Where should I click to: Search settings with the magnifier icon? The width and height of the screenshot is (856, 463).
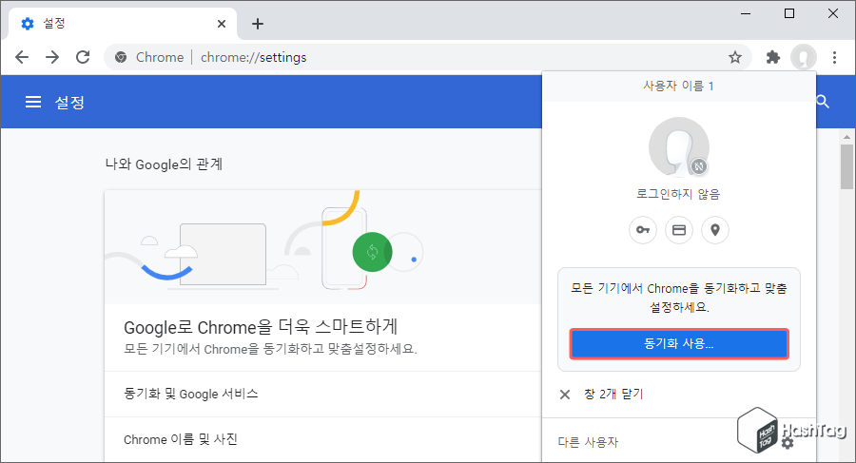click(x=823, y=102)
